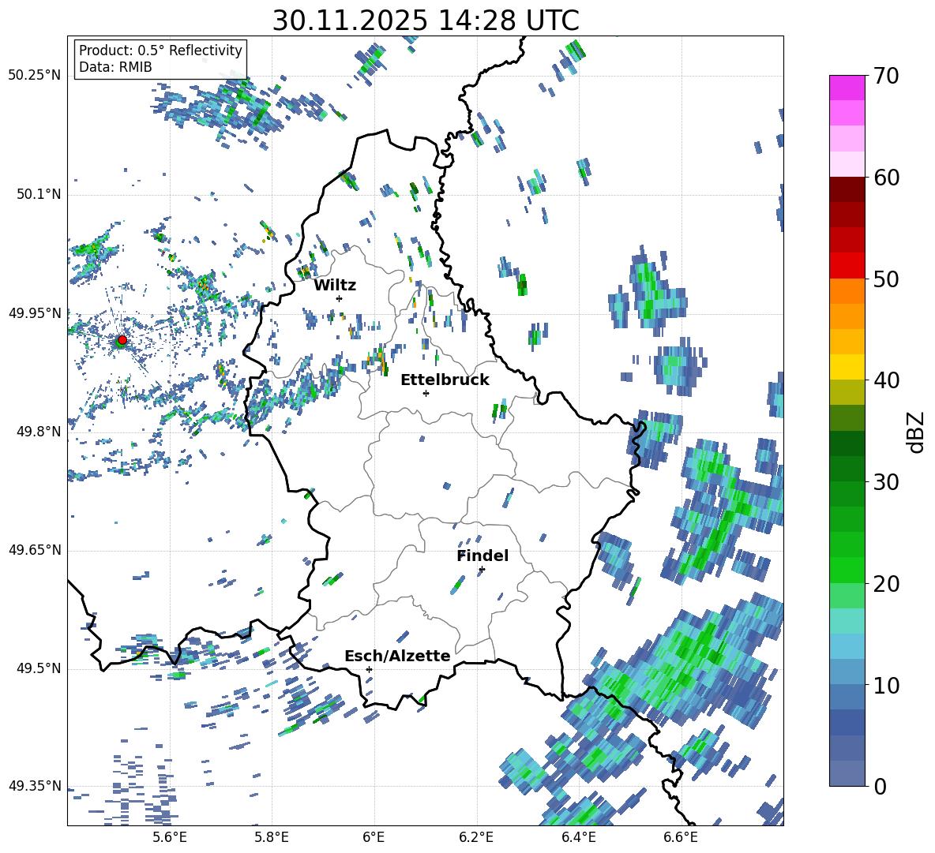Click the 5.6°E longitude label

(169, 837)
